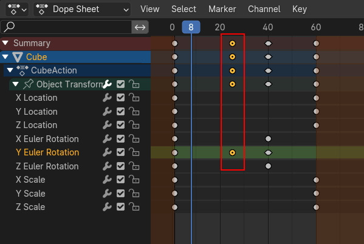Toggle modifiers wrench on X Location
364x244 pixels.
[x=107, y=98]
